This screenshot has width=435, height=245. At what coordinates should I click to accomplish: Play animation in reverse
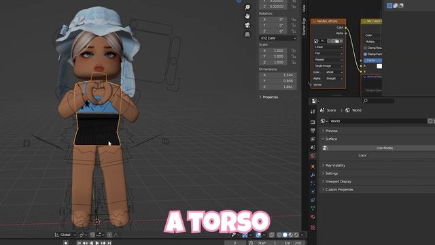tap(91, 243)
